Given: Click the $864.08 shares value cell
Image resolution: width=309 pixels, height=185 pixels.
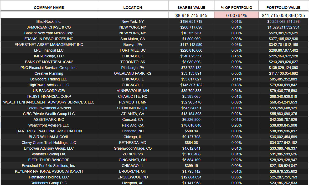Looking at the screenshot, I should tap(191, 143).
